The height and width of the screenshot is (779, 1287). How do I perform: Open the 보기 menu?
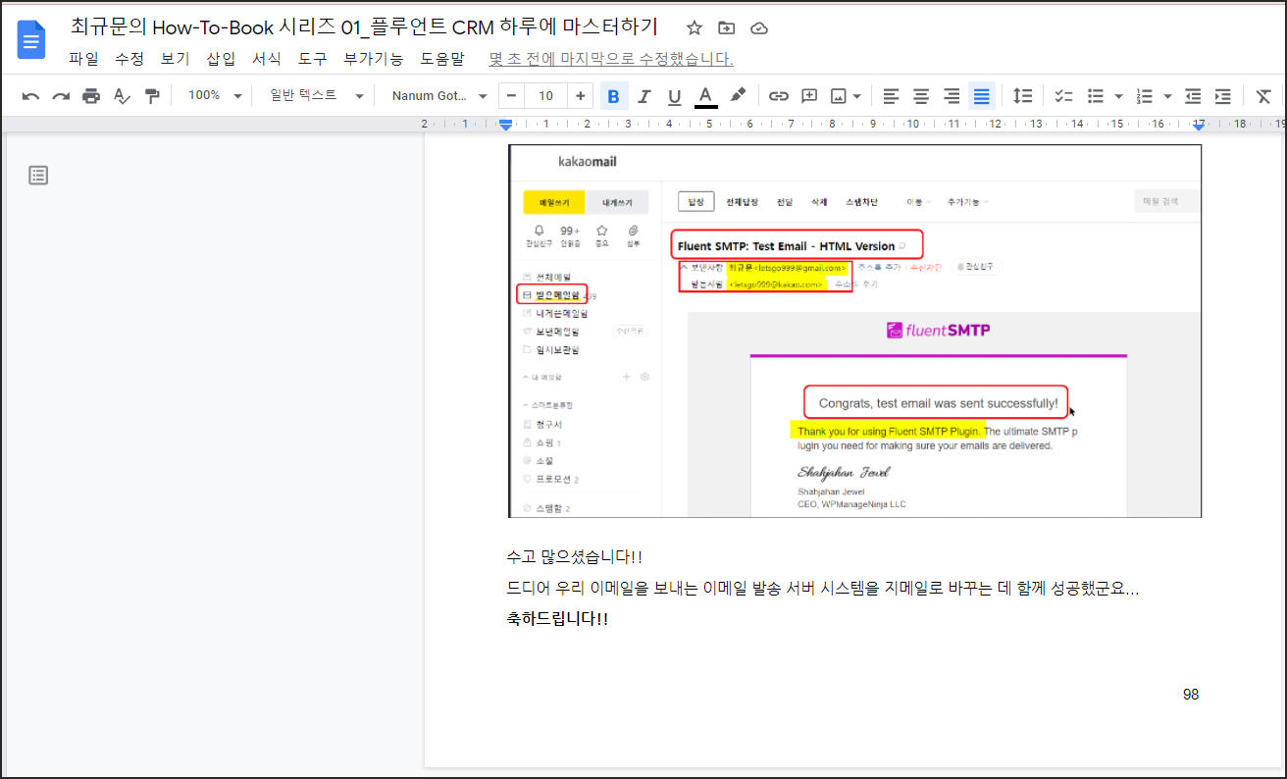pos(175,59)
